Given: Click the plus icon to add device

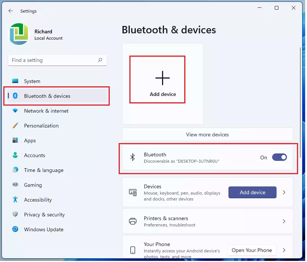Looking at the screenshot, I should [x=163, y=78].
